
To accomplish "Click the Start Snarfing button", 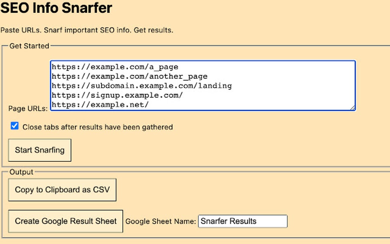I will point(40,150).
